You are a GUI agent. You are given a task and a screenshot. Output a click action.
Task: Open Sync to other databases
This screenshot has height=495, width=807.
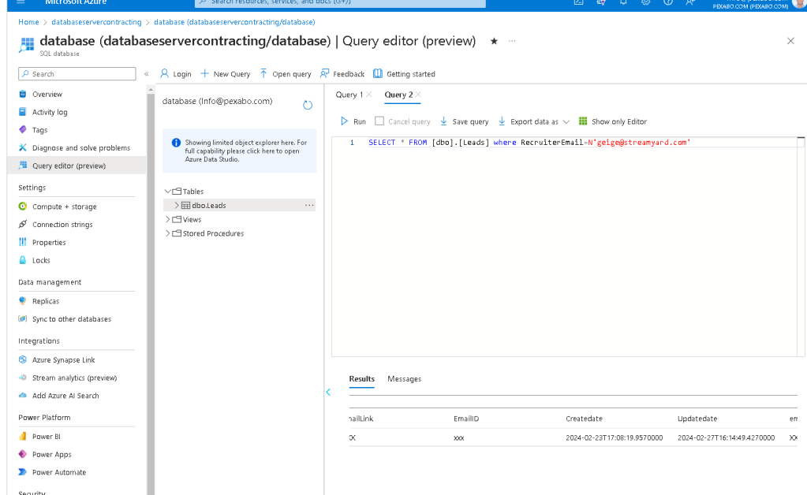72,319
